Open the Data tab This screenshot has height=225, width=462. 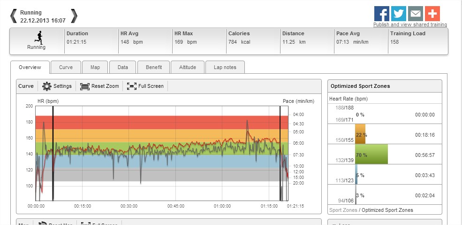(x=122, y=67)
